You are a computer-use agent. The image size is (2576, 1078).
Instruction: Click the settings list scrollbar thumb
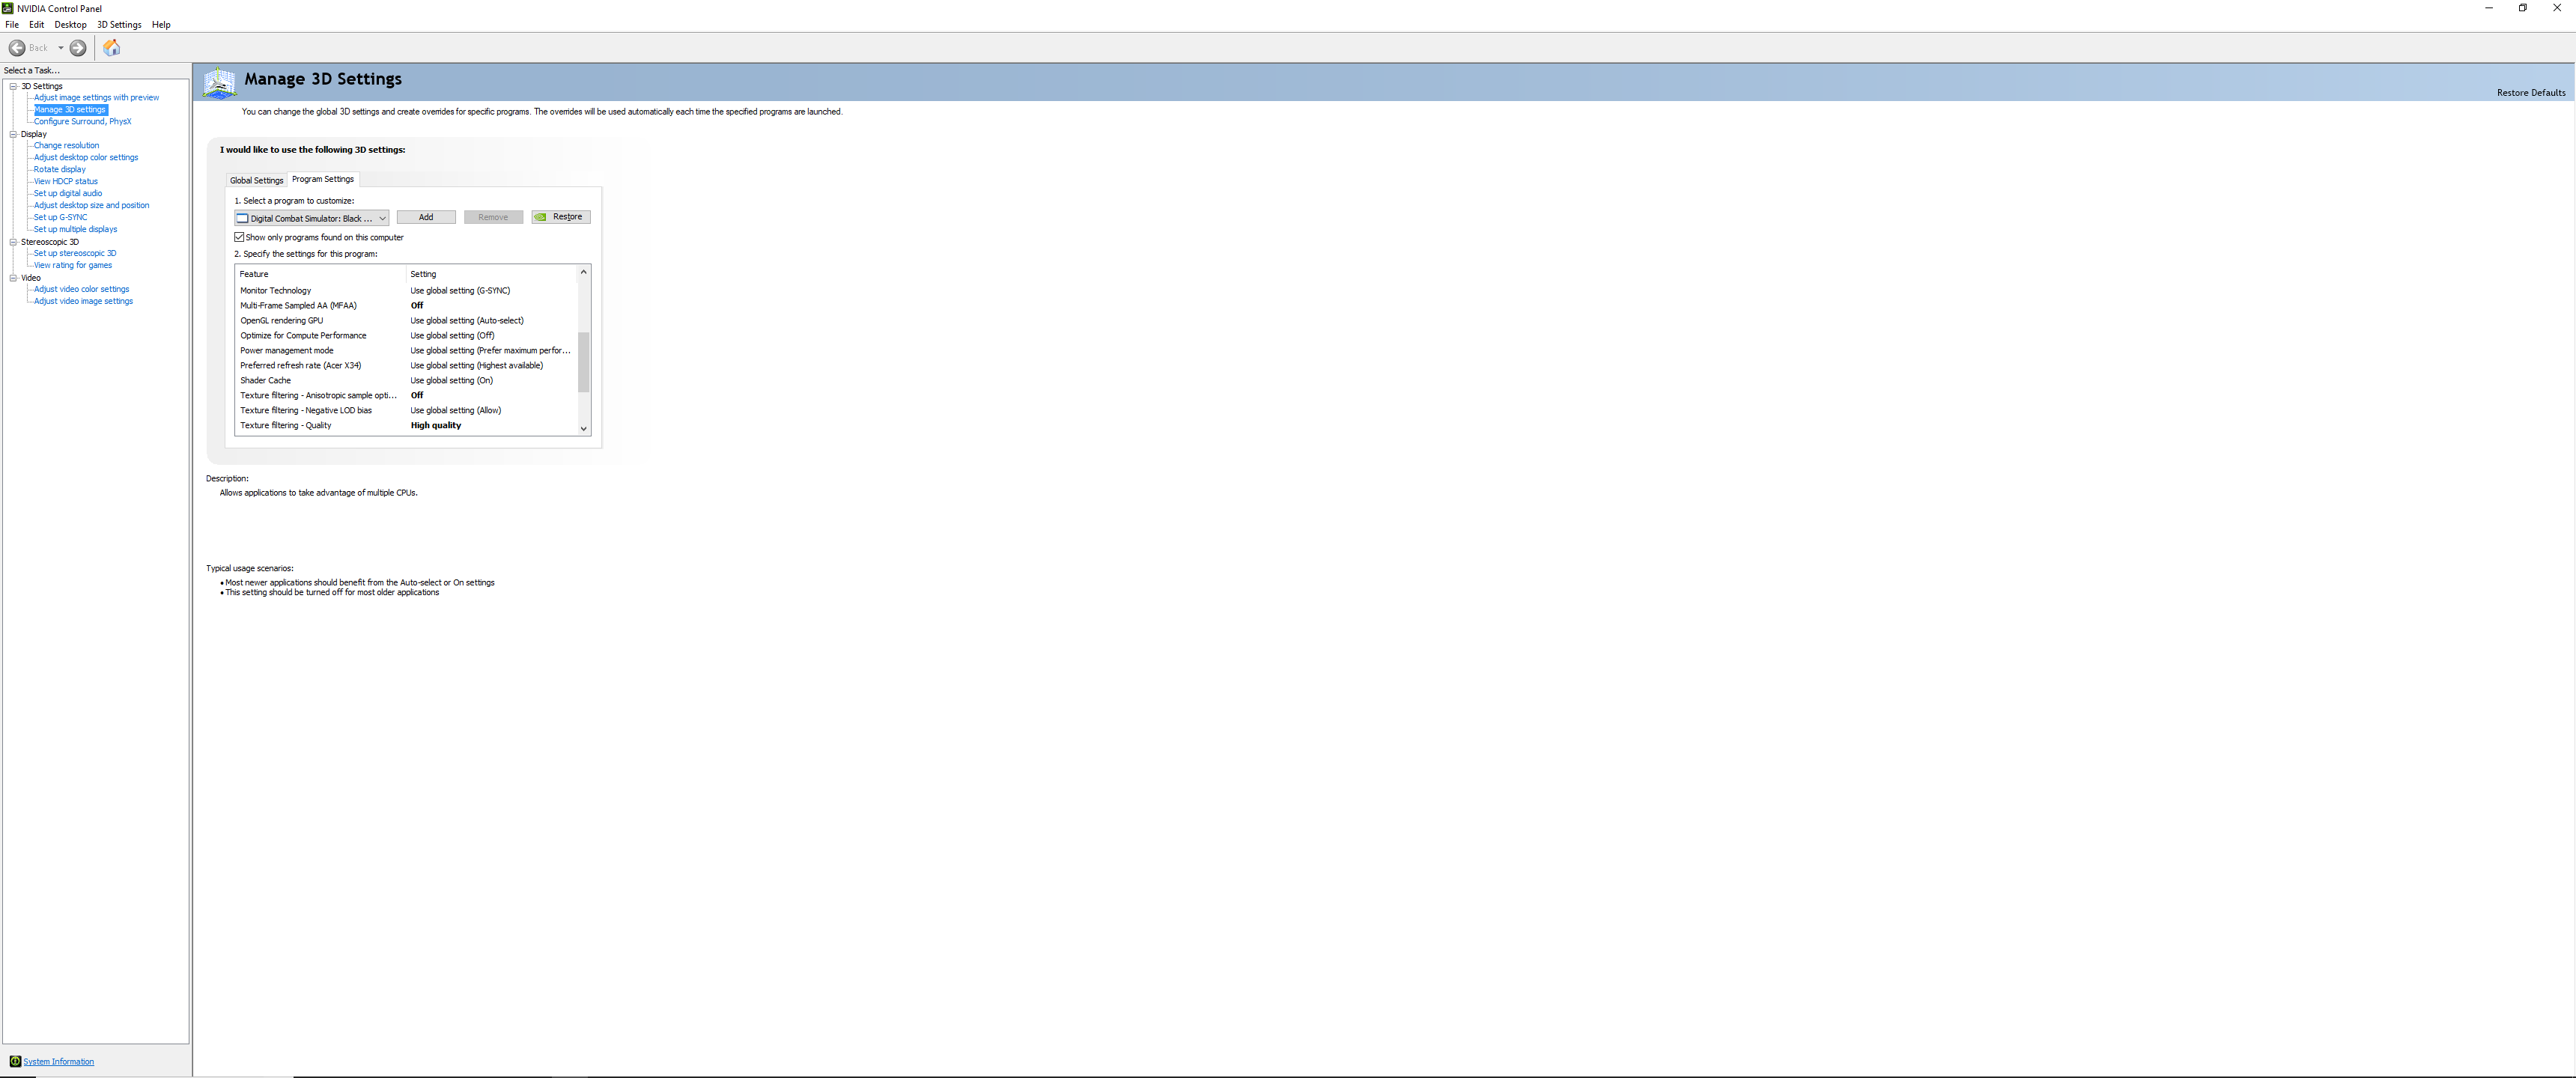[584, 362]
